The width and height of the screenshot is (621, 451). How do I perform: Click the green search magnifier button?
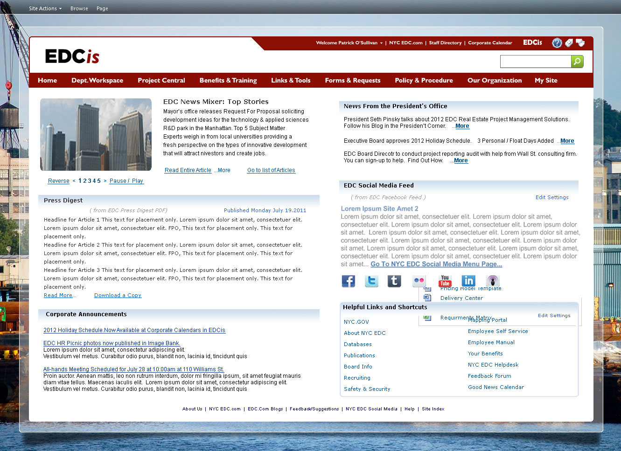(577, 62)
